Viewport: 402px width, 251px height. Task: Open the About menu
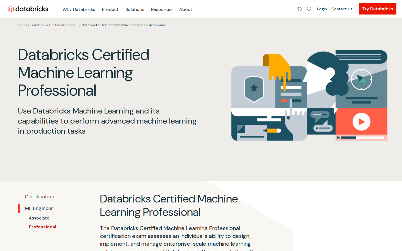(186, 9)
